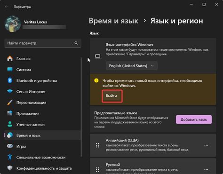Click the paintbrush Персонализация icon
Image resolution: width=223 pixels, height=174 pixels.
10,103
